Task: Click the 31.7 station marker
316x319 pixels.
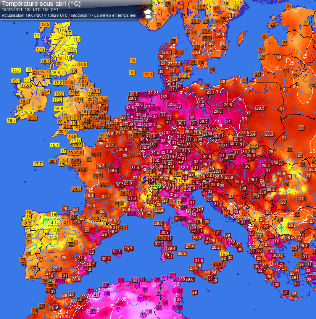Action: click(x=181, y=136)
